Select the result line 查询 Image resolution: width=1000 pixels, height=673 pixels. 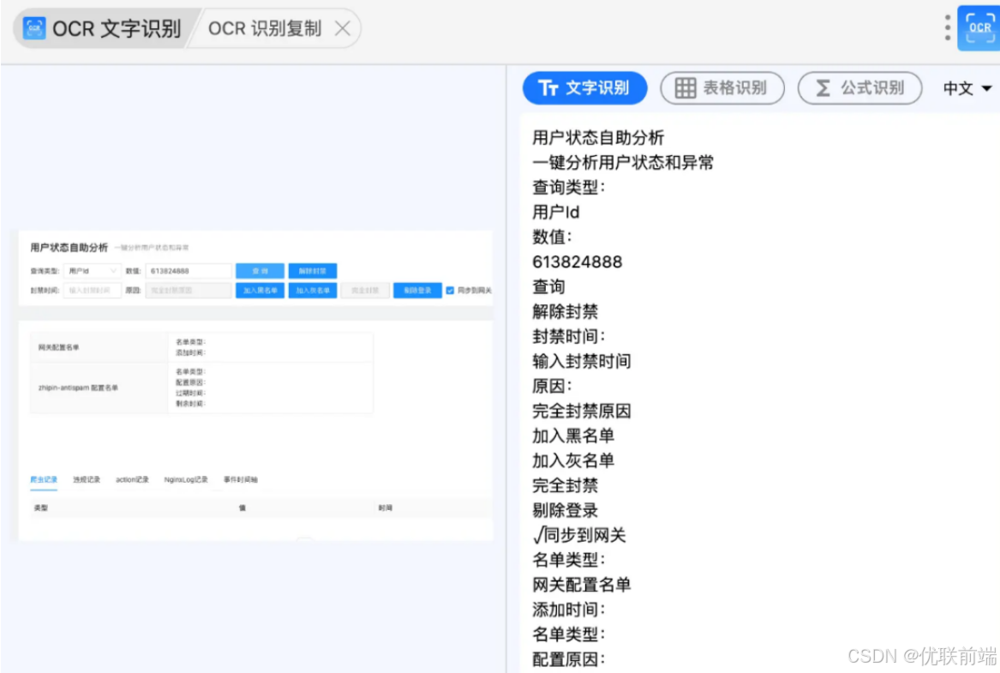(x=548, y=286)
